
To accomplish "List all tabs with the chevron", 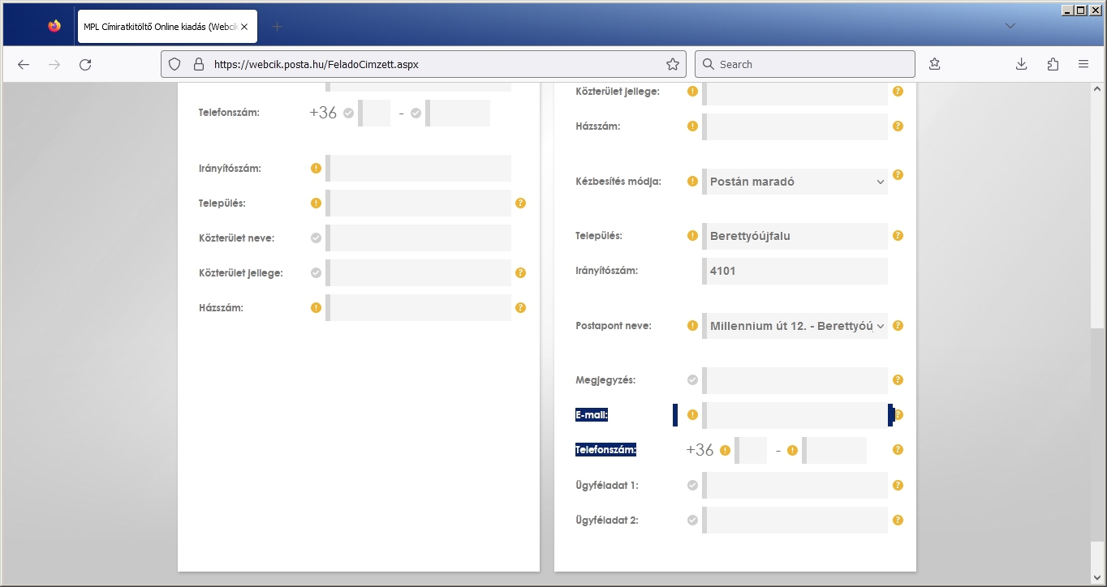I will click(1010, 26).
